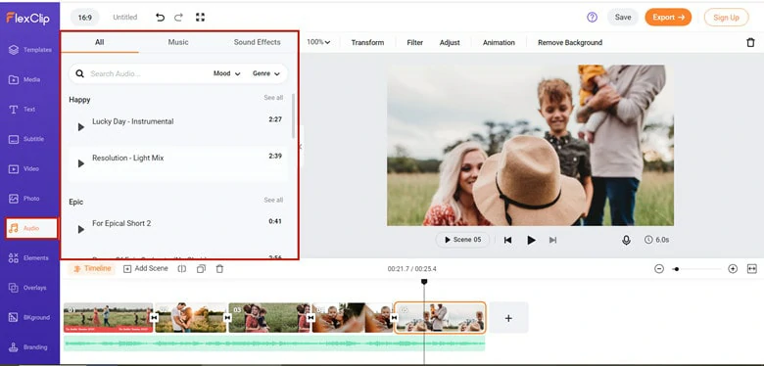Click the Export button
The height and width of the screenshot is (366, 764).
coord(668,17)
